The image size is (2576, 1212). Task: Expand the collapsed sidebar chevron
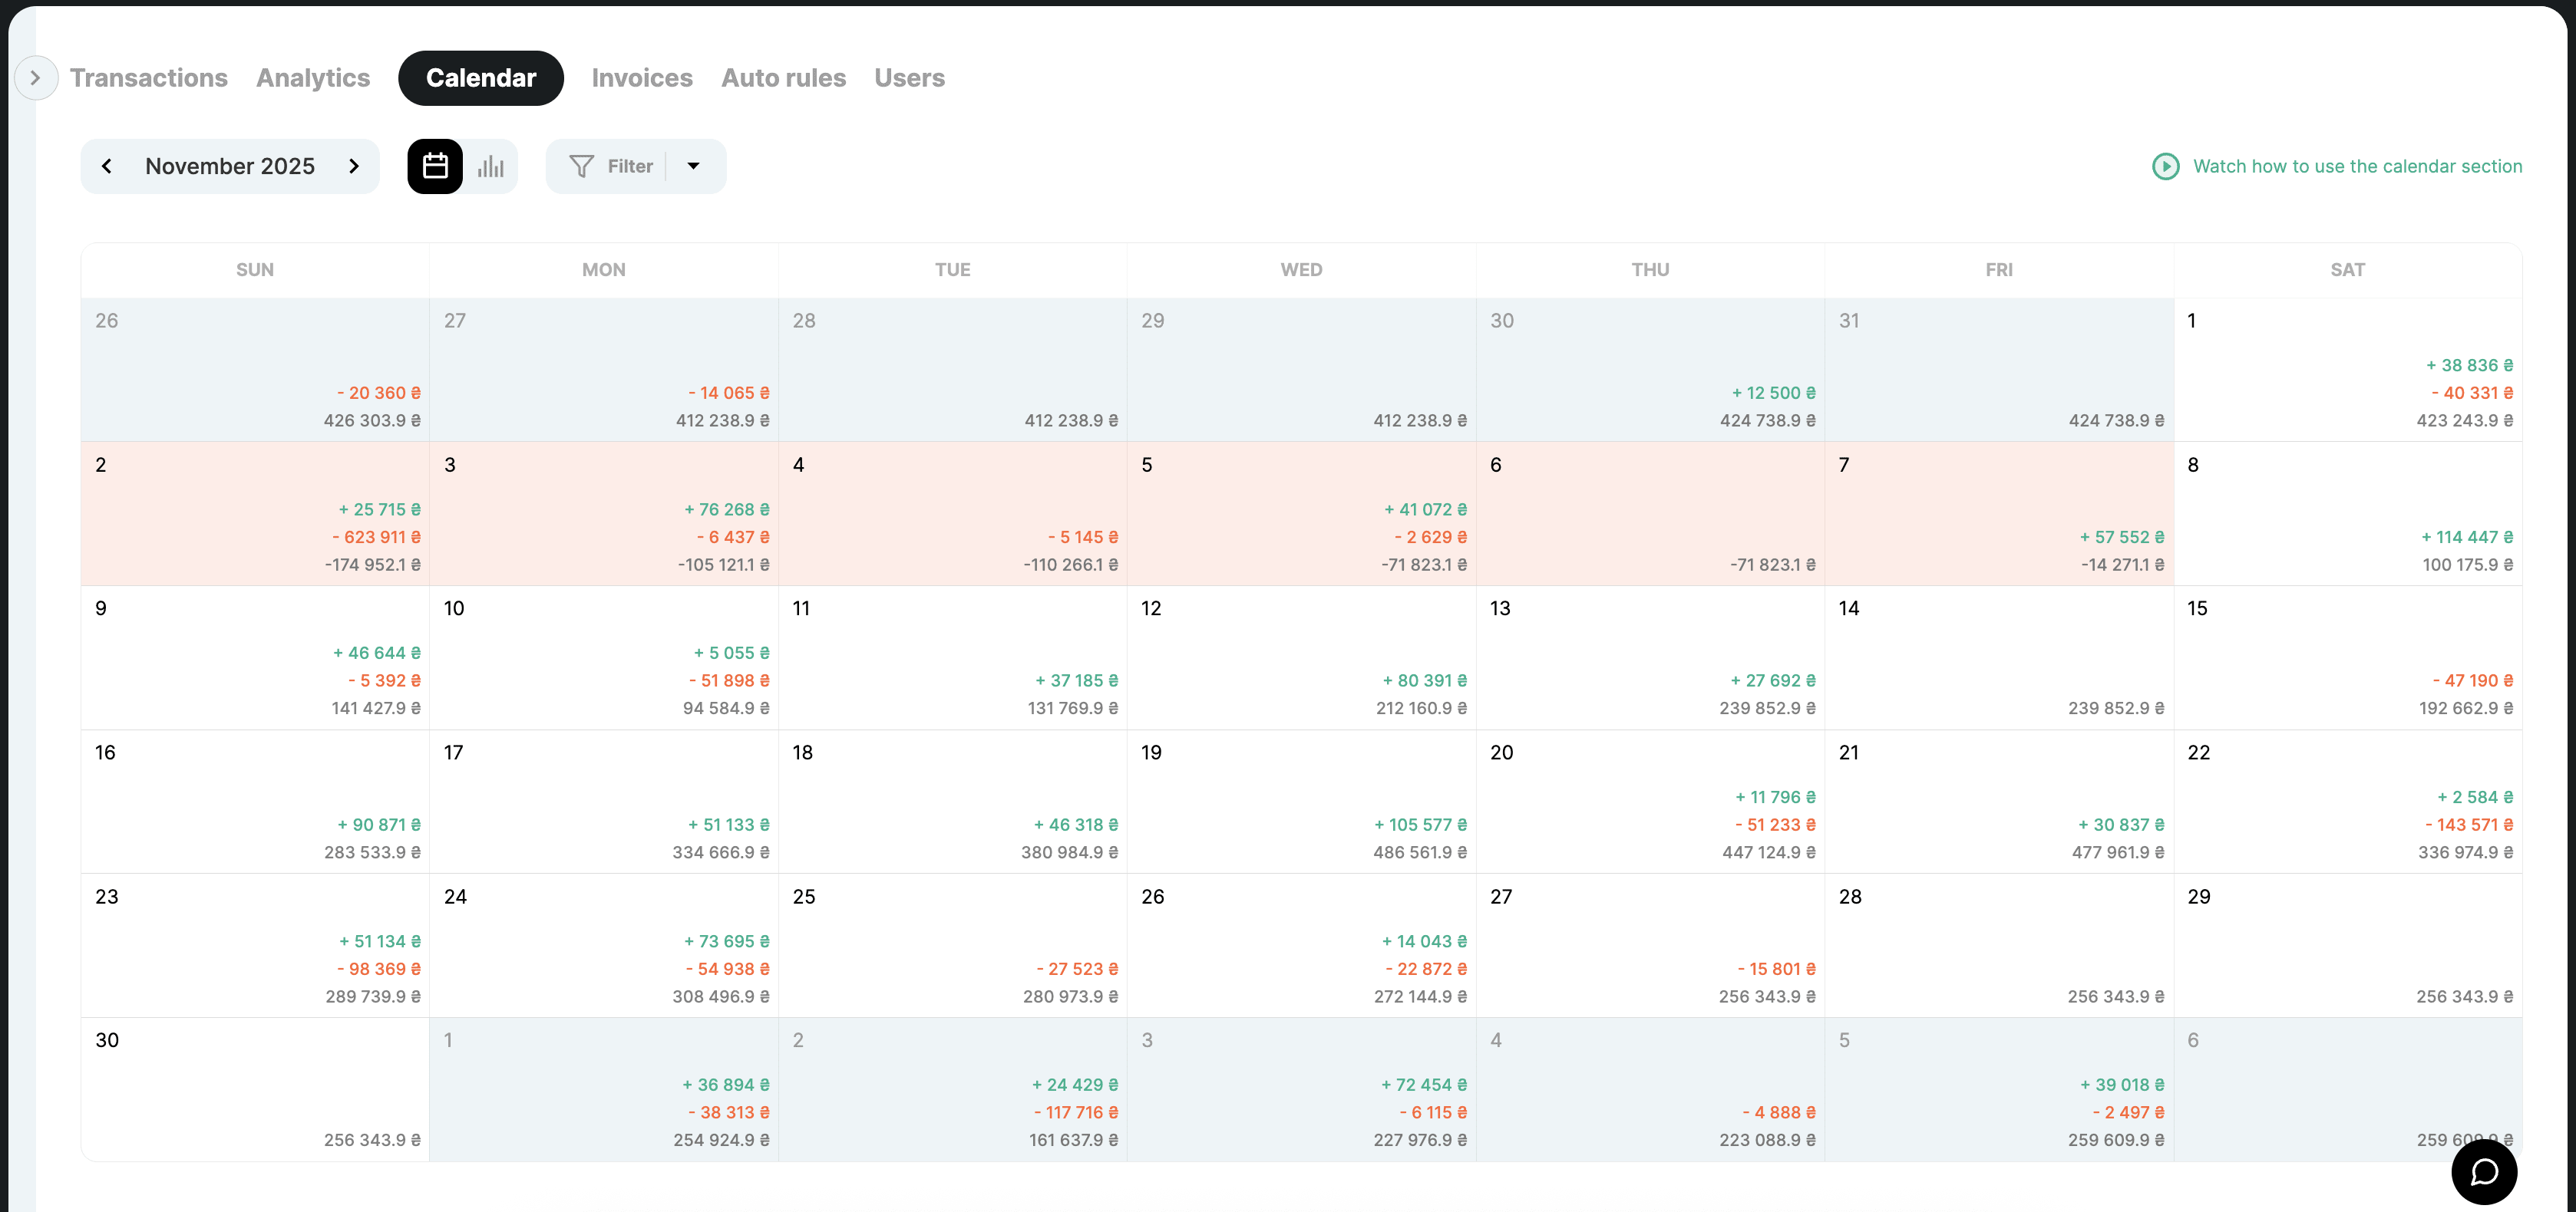pyautogui.click(x=35, y=78)
